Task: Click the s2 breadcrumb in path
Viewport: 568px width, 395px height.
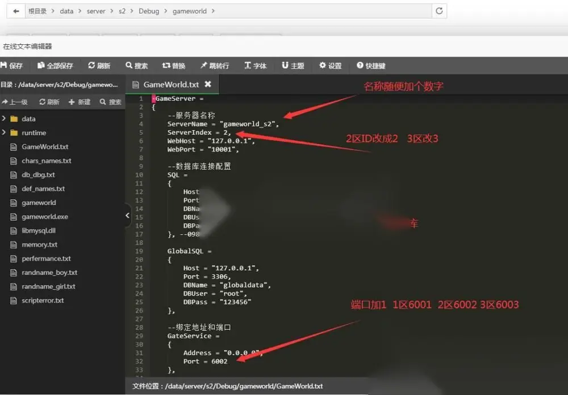Action: click(122, 11)
